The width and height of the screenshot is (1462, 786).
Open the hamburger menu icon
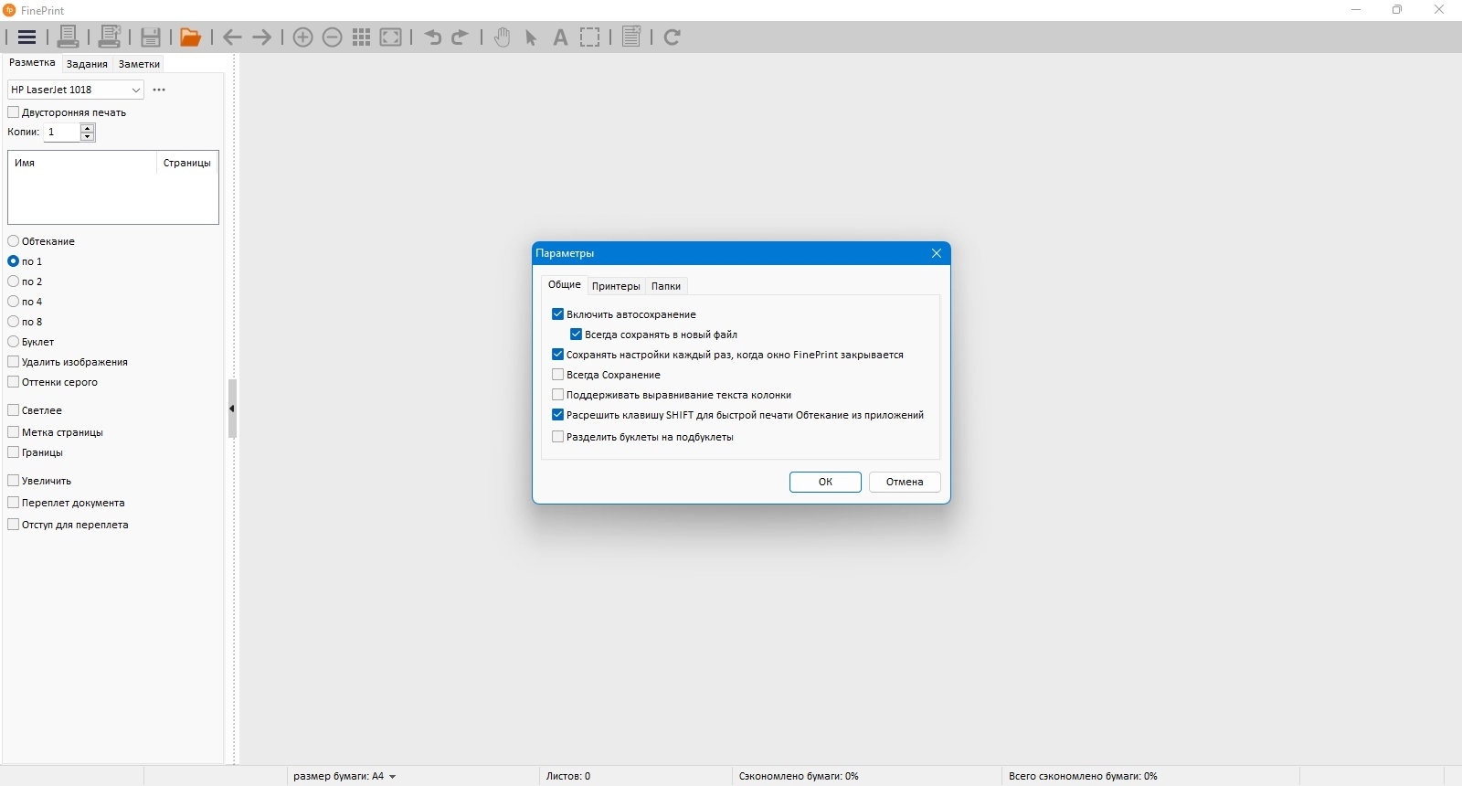[26, 37]
